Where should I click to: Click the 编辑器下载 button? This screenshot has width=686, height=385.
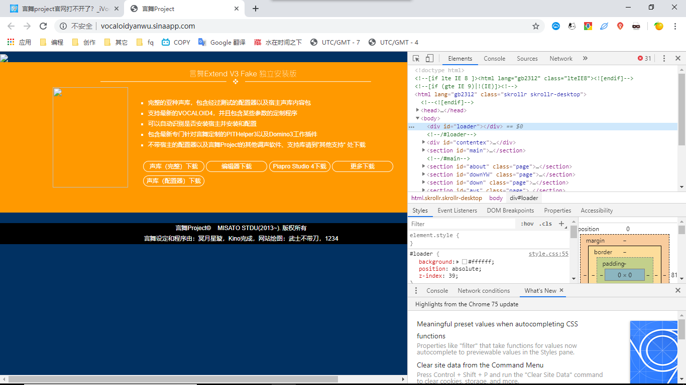click(237, 166)
